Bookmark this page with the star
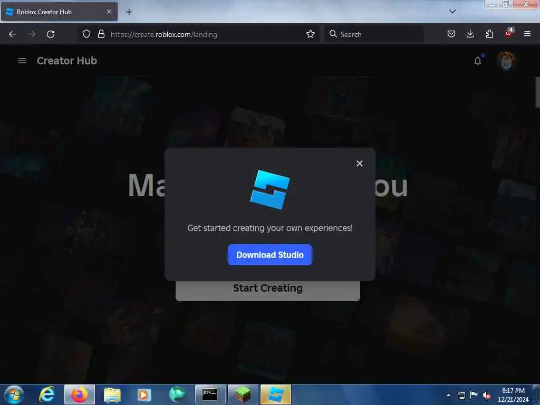The height and width of the screenshot is (405, 540). point(311,34)
